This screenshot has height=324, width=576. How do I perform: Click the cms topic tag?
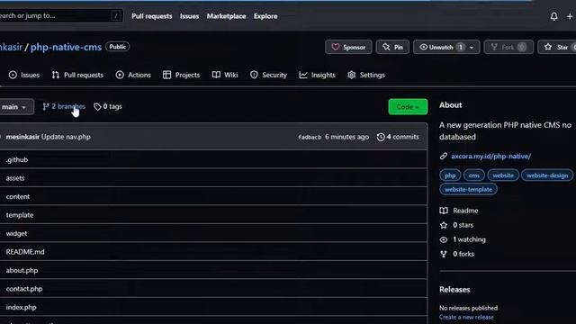click(474, 175)
